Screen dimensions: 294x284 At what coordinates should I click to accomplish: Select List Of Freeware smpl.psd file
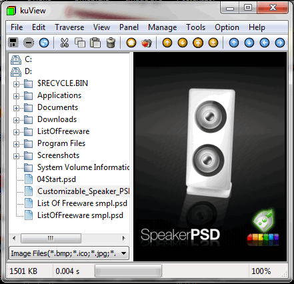point(82,203)
